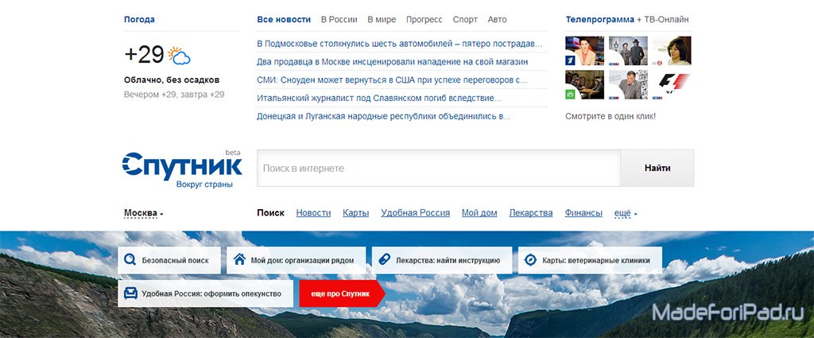The image size is (814, 338).
Task: Click the compass icon on Карты tile
Action: pos(530,260)
